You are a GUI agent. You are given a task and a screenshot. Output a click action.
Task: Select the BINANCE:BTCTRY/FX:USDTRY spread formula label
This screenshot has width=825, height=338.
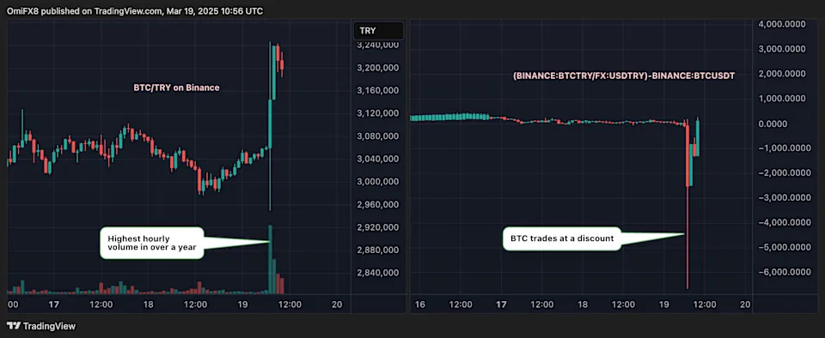pyautogui.click(x=624, y=76)
